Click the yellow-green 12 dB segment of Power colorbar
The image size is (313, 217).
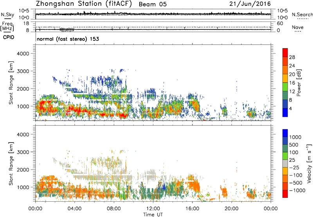[x=285, y=87]
